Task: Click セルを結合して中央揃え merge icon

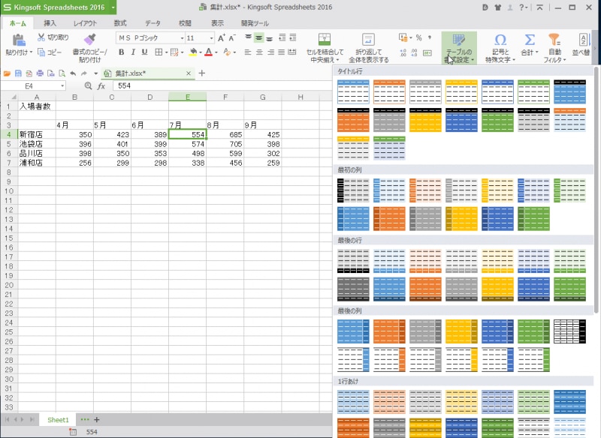Action: 325,39
